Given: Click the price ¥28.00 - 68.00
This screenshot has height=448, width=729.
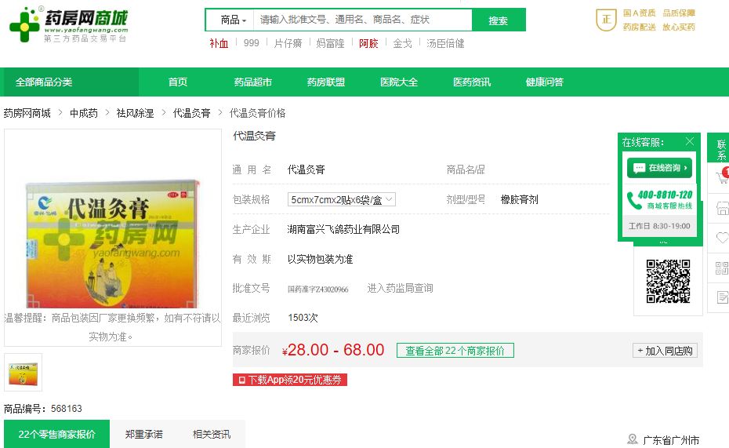Looking at the screenshot, I should (x=333, y=350).
